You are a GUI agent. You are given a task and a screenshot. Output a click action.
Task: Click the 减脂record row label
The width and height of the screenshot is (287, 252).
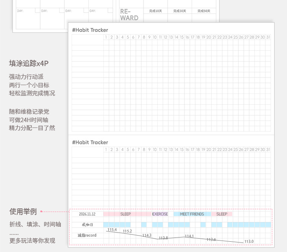click(87, 235)
